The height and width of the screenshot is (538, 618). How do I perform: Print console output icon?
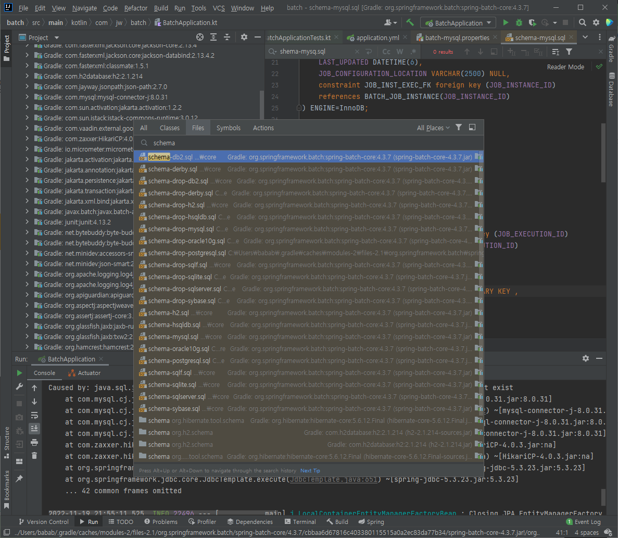tap(34, 442)
